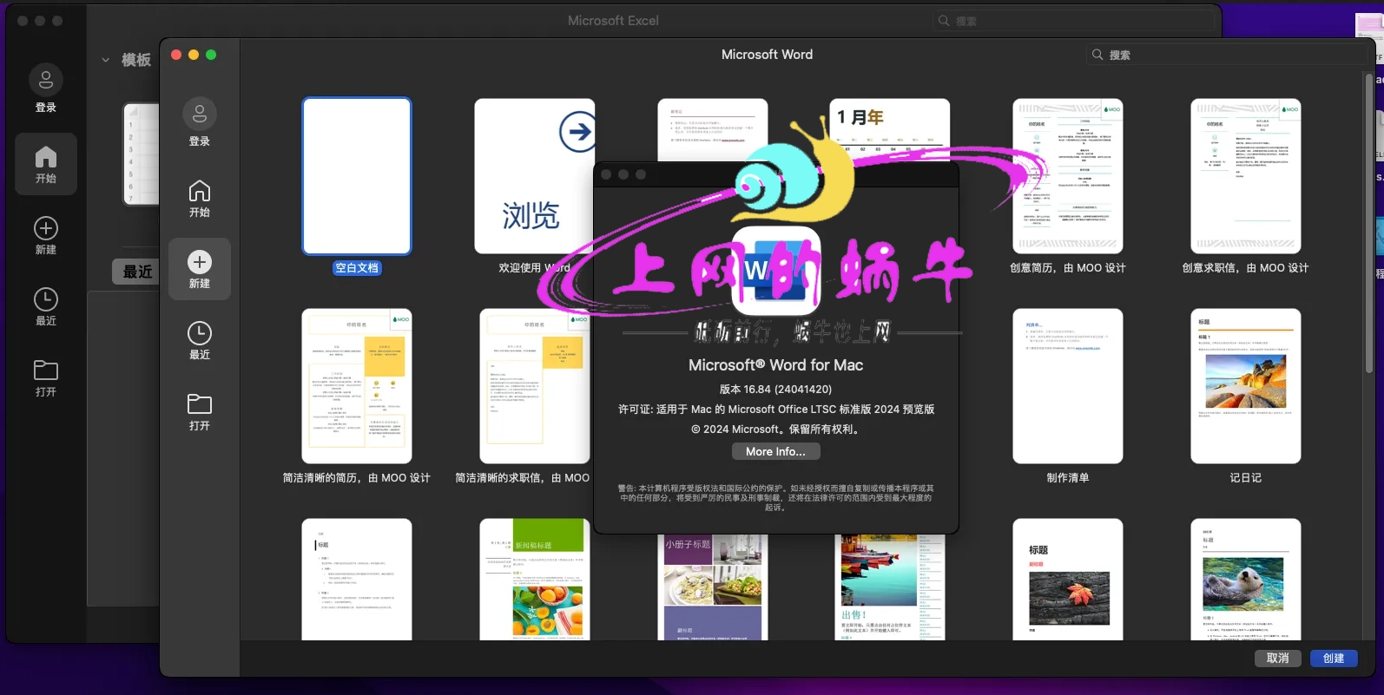
Task: Select the Word sidebar 新建 plus icon
Action: 200,262
